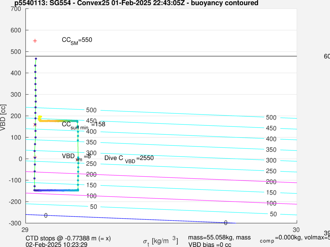Image resolution: width=330 pixels, height=247 pixels.
Task: Click the contour label 50 on the right side
Action: tap(273, 214)
